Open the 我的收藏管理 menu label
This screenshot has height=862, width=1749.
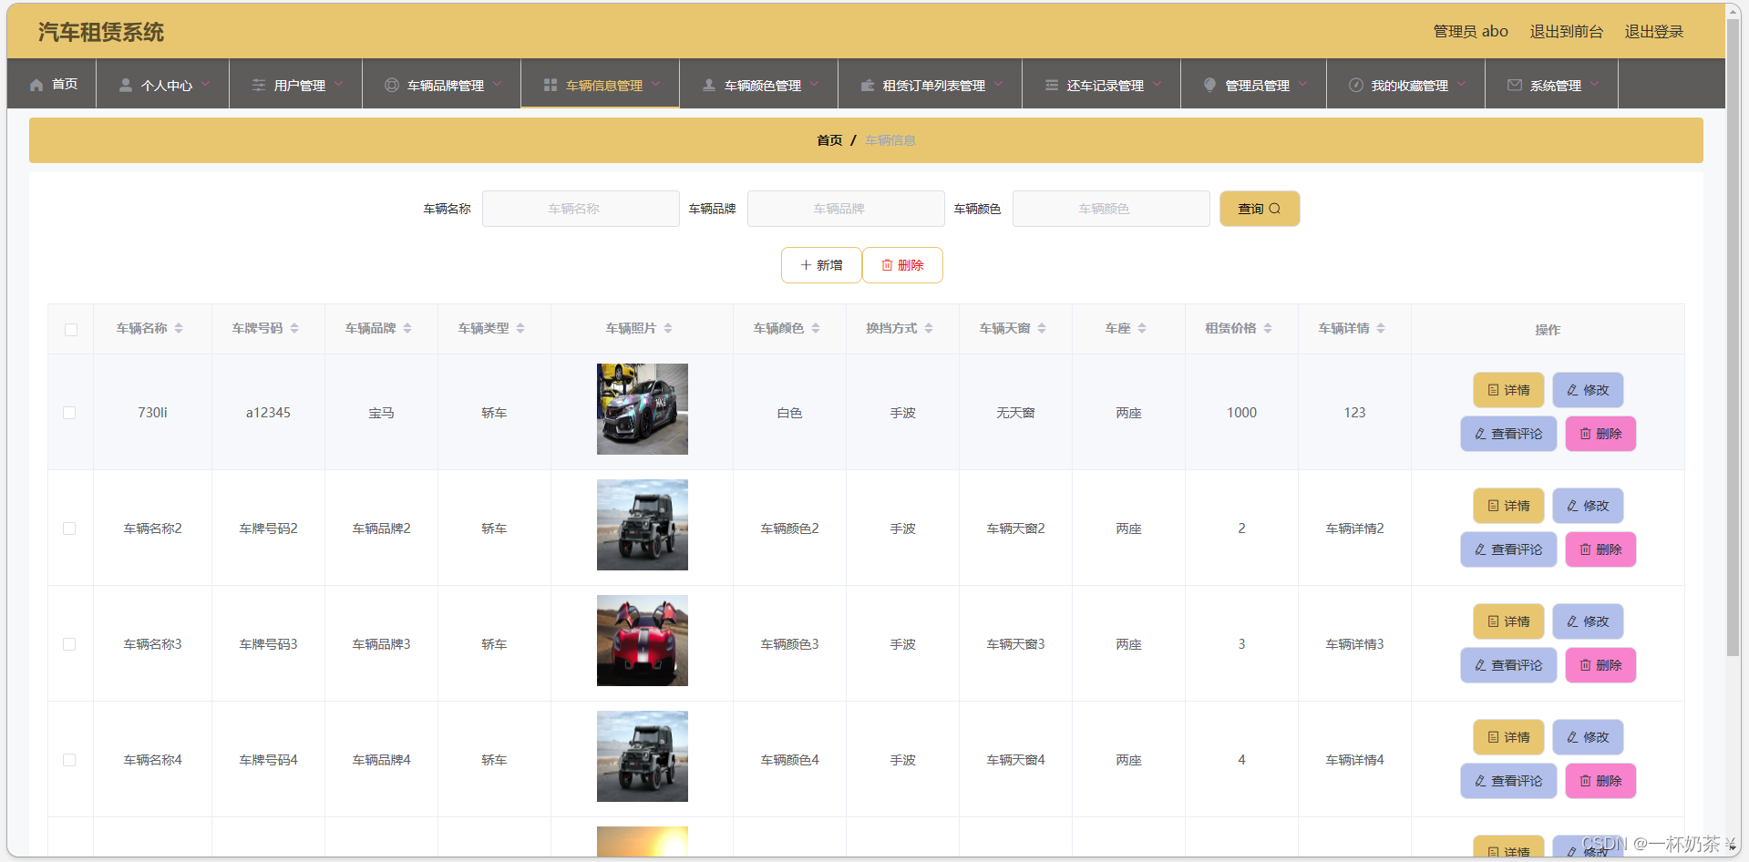pyautogui.click(x=1410, y=86)
